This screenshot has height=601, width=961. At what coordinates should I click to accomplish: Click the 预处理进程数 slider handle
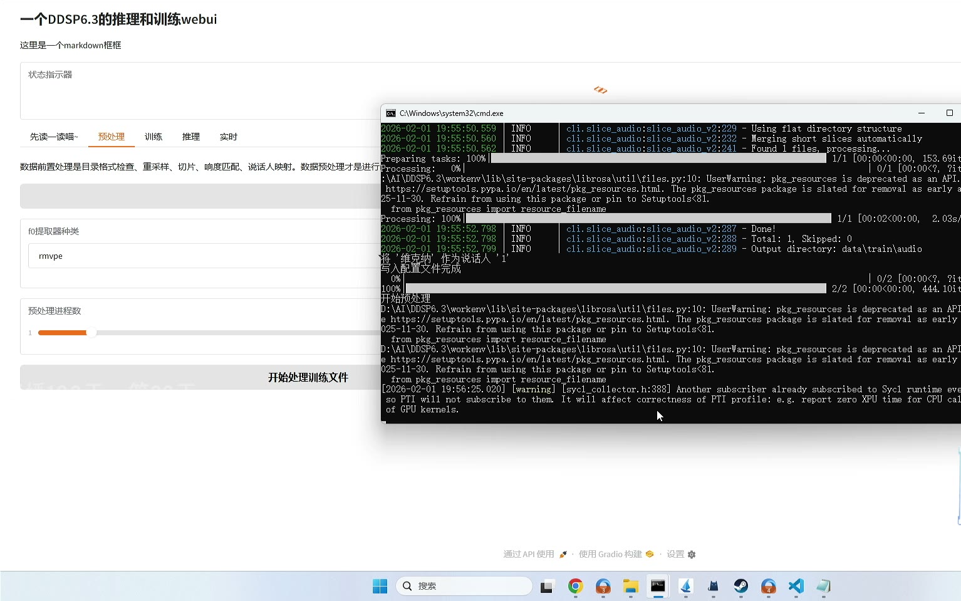point(91,333)
